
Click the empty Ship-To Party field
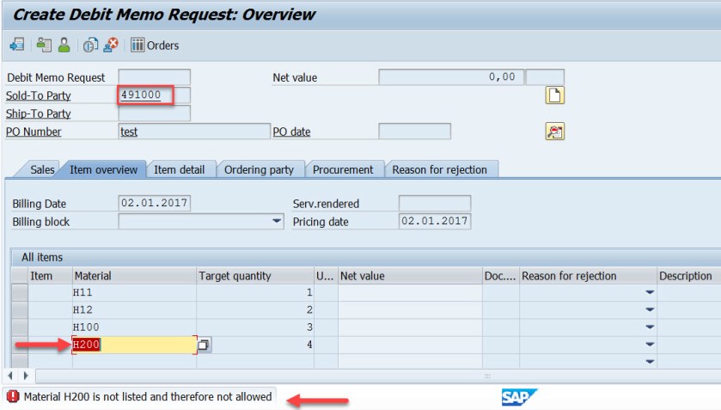pyautogui.click(x=154, y=113)
